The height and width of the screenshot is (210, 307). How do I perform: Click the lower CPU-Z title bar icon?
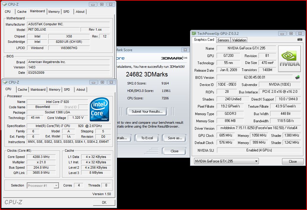point(5,82)
